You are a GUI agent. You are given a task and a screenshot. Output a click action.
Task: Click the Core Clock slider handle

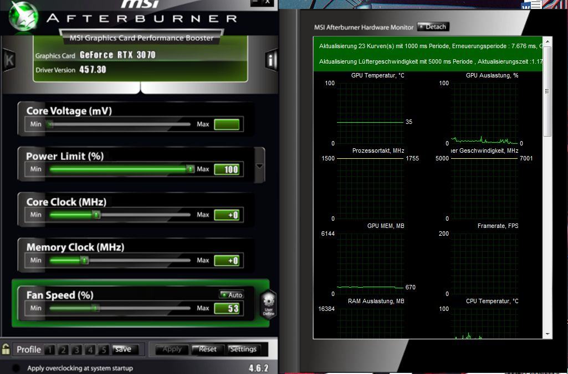(96, 215)
